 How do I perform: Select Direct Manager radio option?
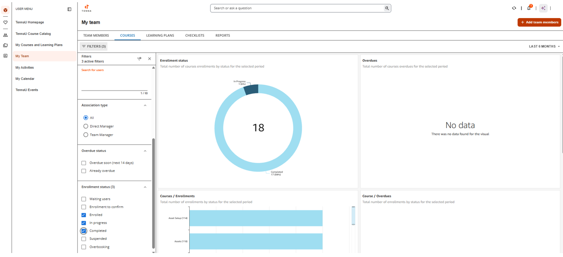pos(86,126)
